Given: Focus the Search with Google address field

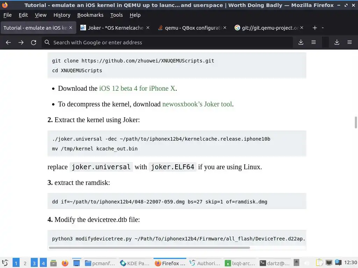Looking at the screenshot, I should [x=167, y=42].
